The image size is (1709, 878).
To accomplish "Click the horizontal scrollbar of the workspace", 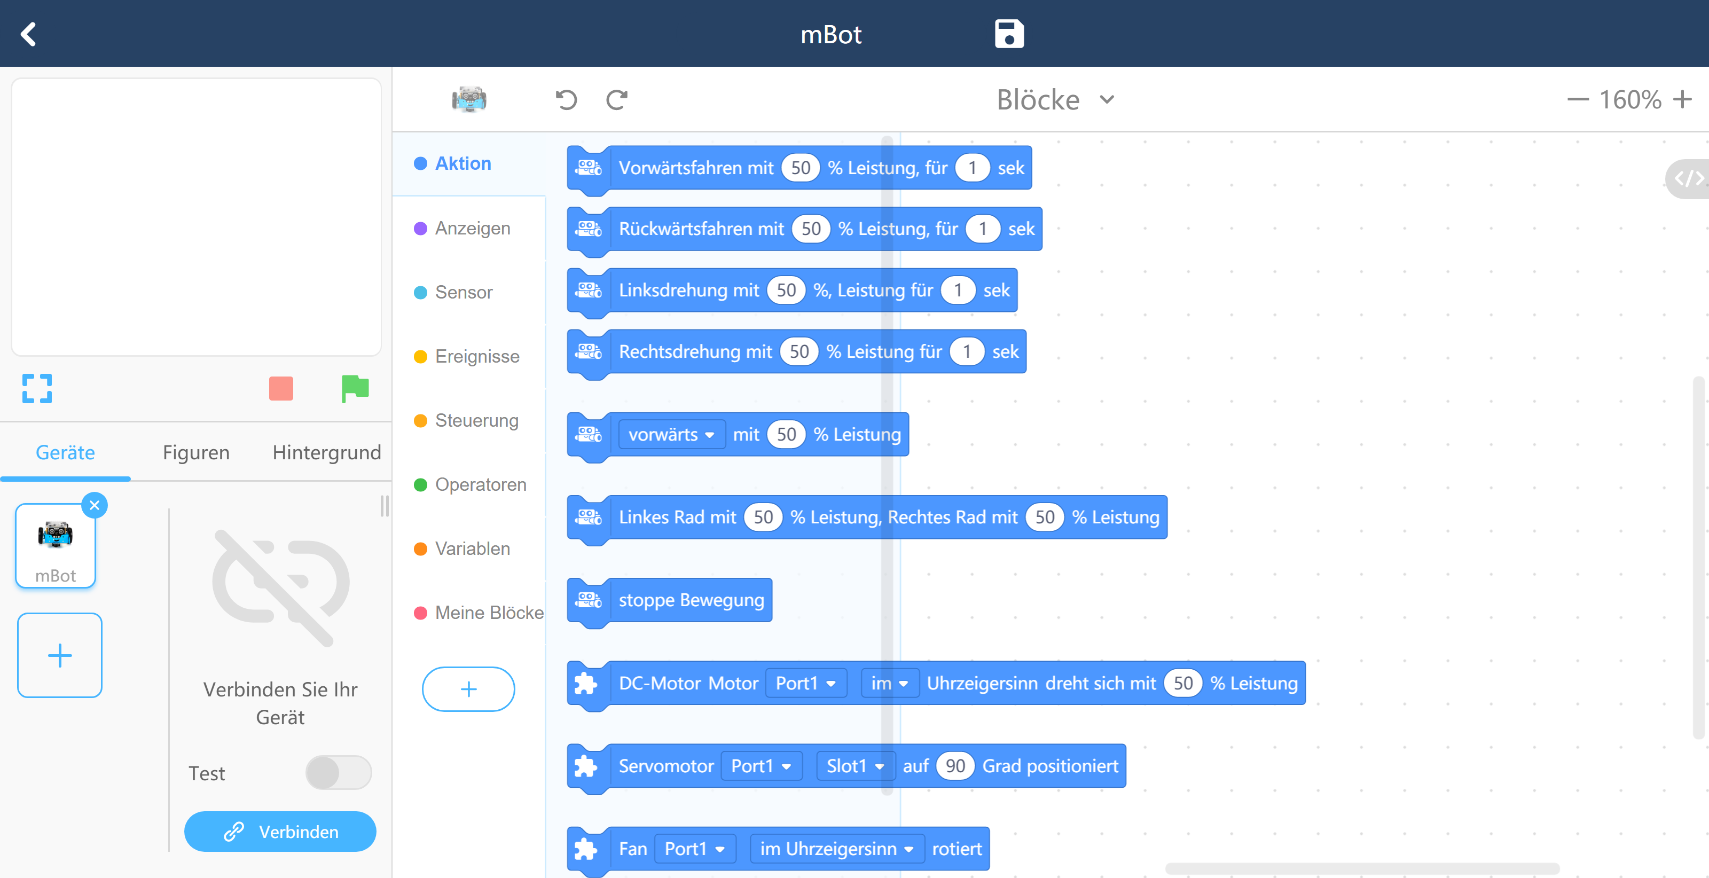I will point(1363,868).
